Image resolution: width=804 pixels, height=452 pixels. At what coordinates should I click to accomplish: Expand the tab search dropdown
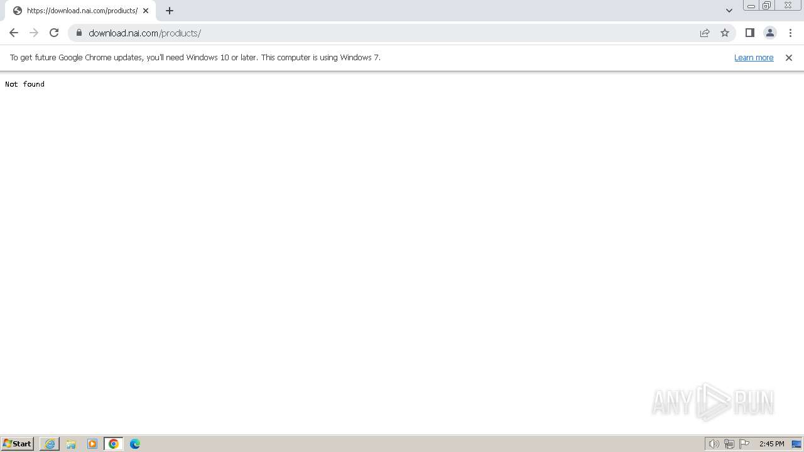point(729,11)
